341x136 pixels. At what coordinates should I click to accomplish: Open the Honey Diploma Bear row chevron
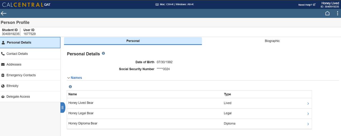point(308,124)
